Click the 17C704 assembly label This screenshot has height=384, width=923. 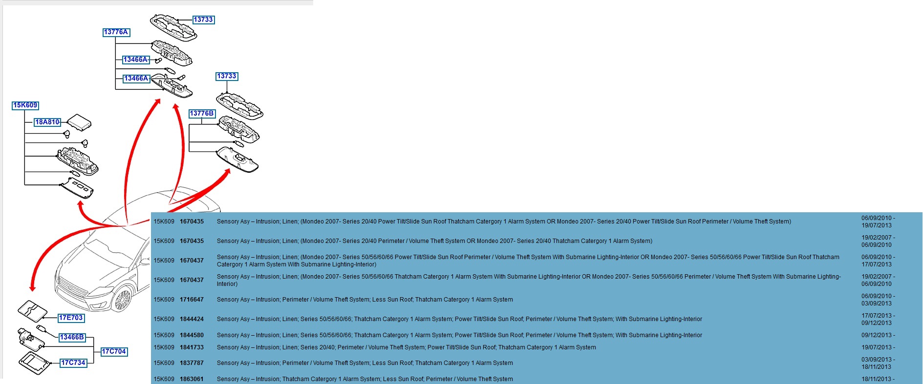(114, 351)
